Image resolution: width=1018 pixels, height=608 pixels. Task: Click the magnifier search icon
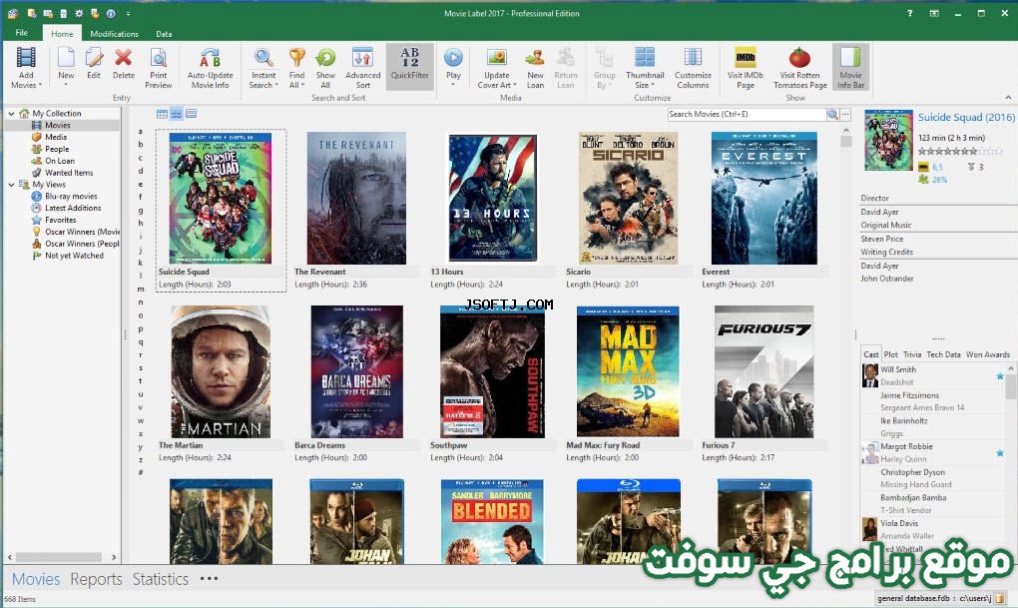pos(832,115)
